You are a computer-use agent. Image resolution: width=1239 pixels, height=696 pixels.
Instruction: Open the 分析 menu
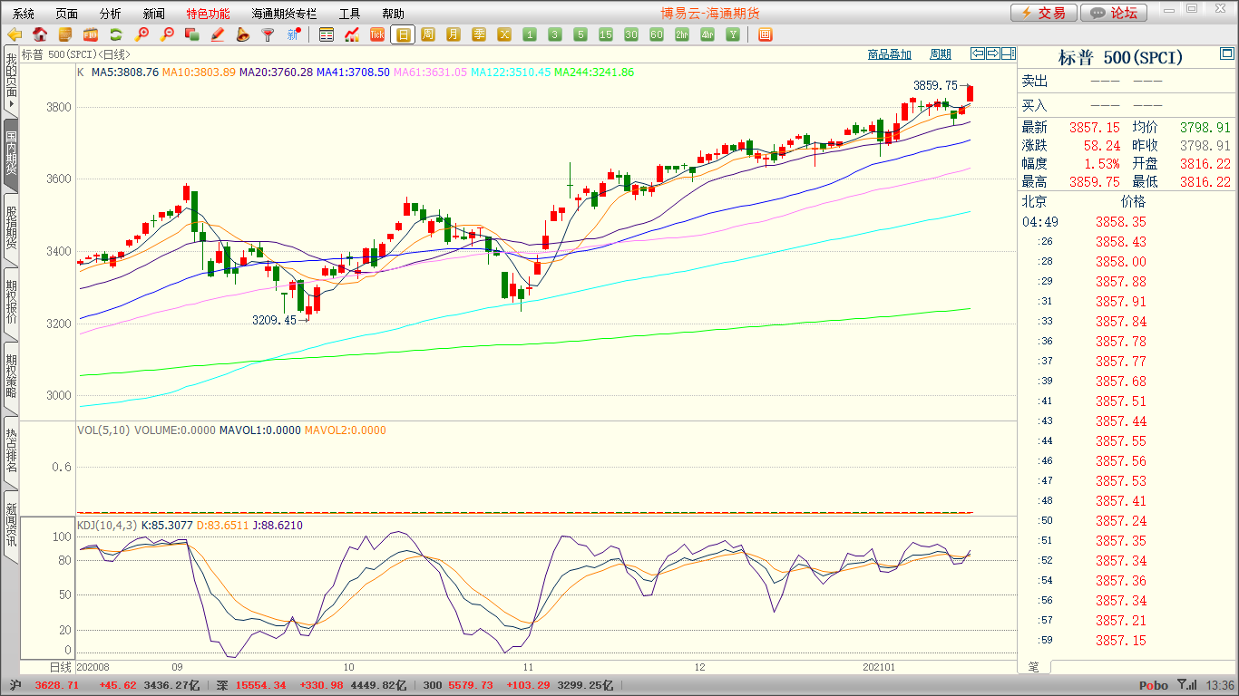[110, 14]
